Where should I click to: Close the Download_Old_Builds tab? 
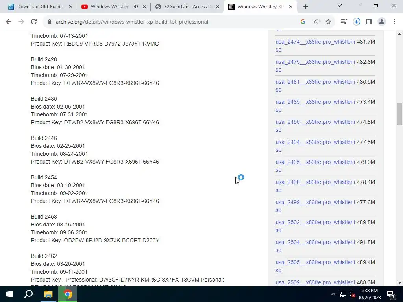click(x=71, y=7)
